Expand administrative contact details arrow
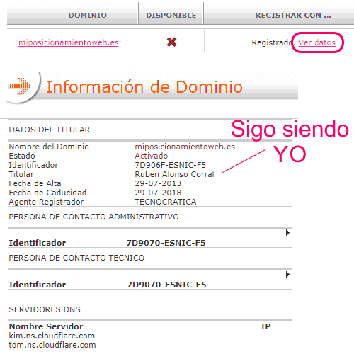This screenshot has width=354, height=354. [x=287, y=233]
